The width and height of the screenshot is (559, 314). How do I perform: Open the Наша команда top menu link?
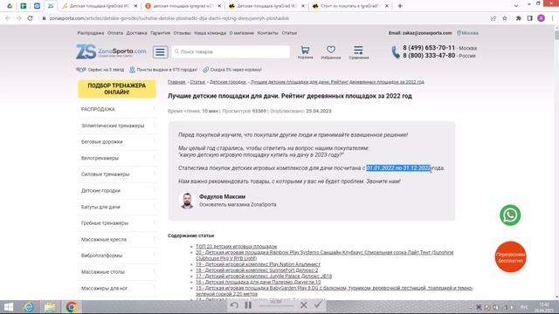coord(210,33)
